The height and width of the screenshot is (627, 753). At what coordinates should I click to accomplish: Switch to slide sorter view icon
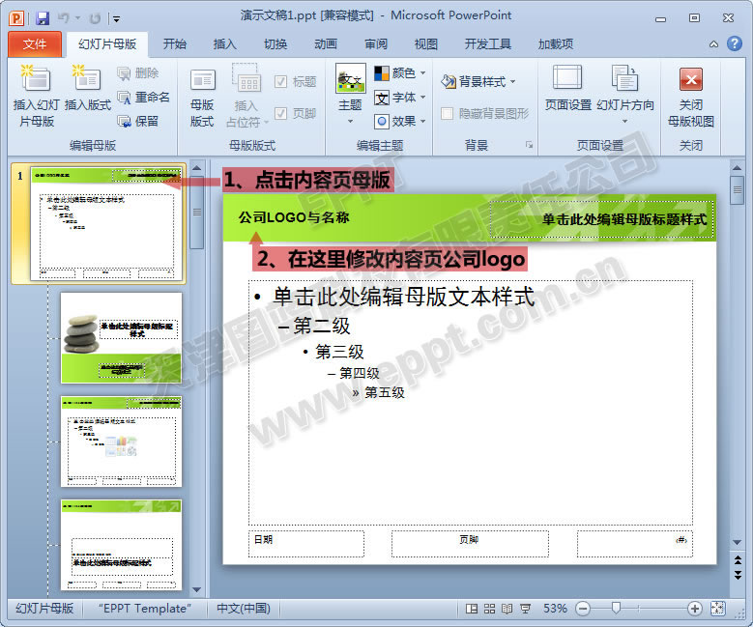click(490, 609)
